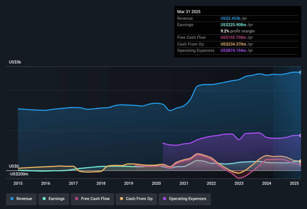Click the 9.2% profit margin text
The width and height of the screenshot is (307, 209).
click(238, 31)
